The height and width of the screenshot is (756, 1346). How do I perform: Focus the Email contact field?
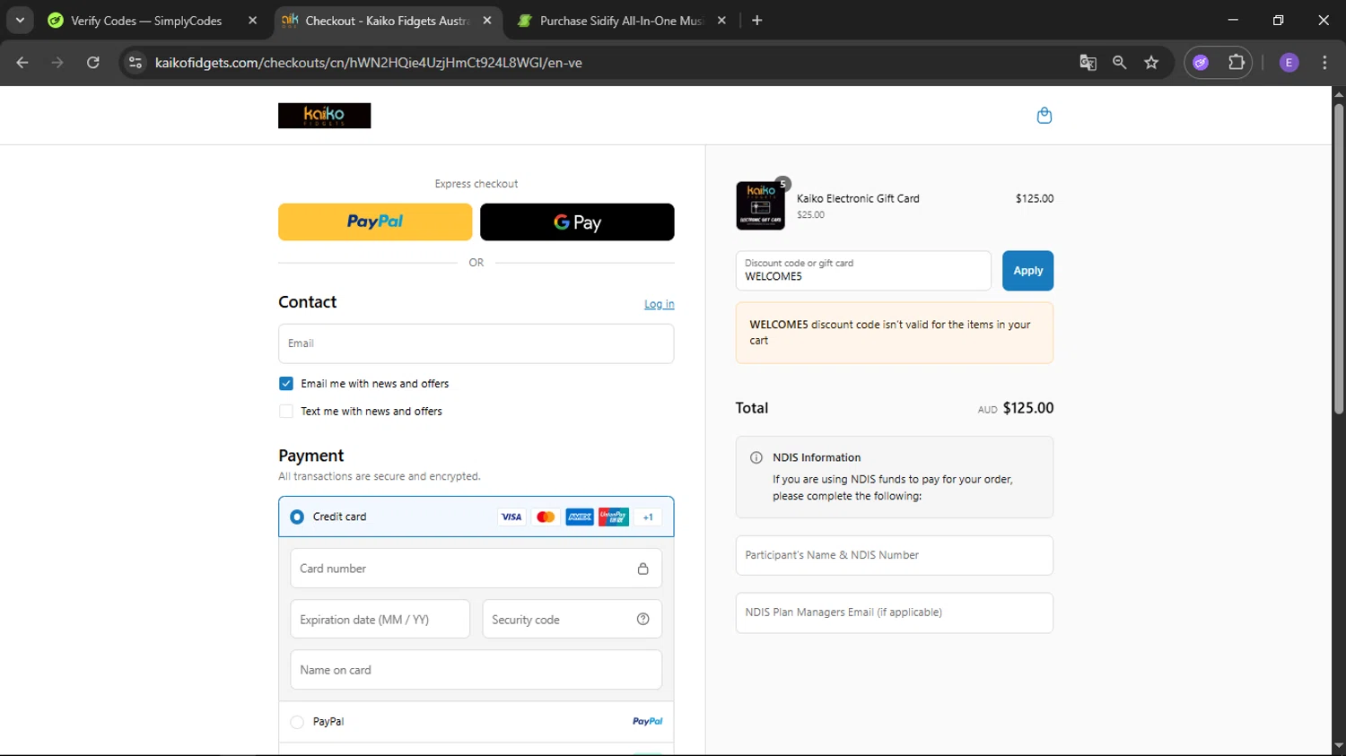pyautogui.click(x=476, y=343)
